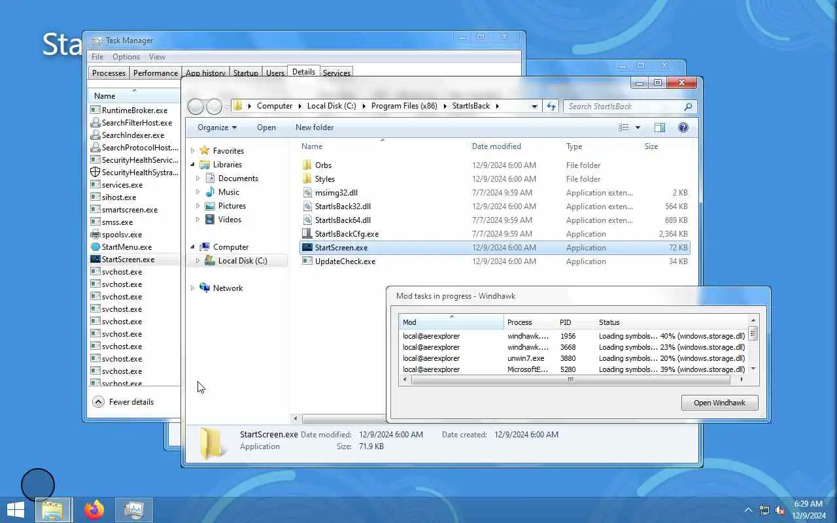This screenshot has height=523, width=837.
Task: Select the StartIsBackCfg.exe application icon
Action: pos(307,234)
